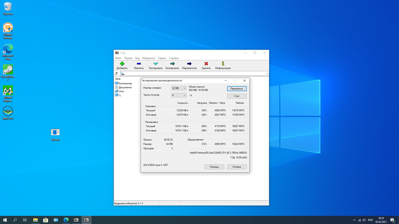The width and height of the screenshot is (399, 224).
Task: Open Mail app from taskbar
Action: pyautogui.click(x=56, y=220)
